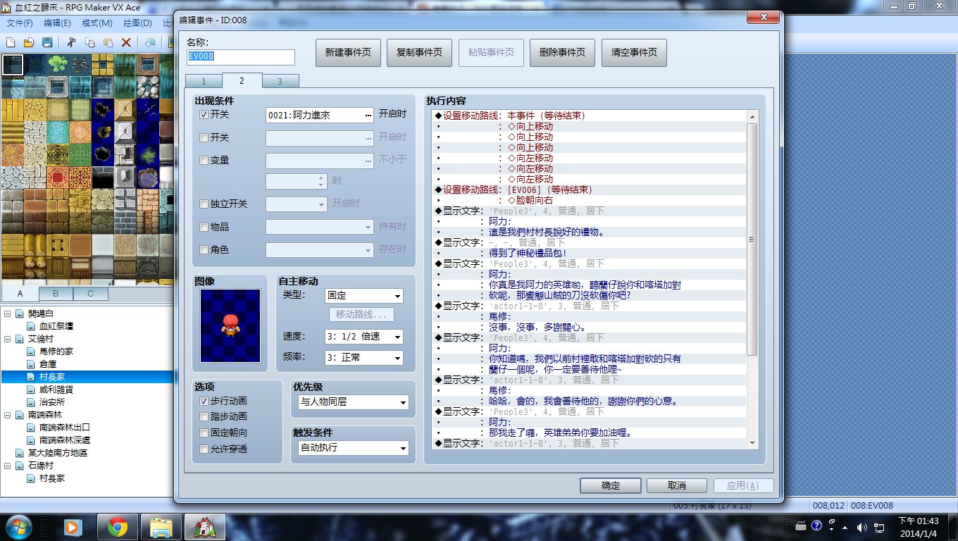
Task: Toggle the 步行动画 option
Action: coord(204,401)
